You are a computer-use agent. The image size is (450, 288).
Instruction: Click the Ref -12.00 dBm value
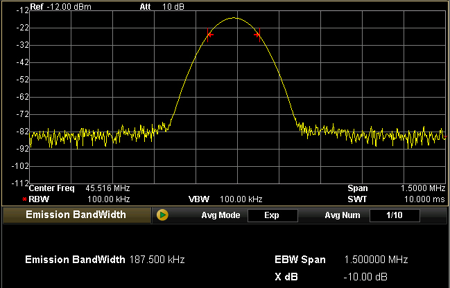(69, 7)
